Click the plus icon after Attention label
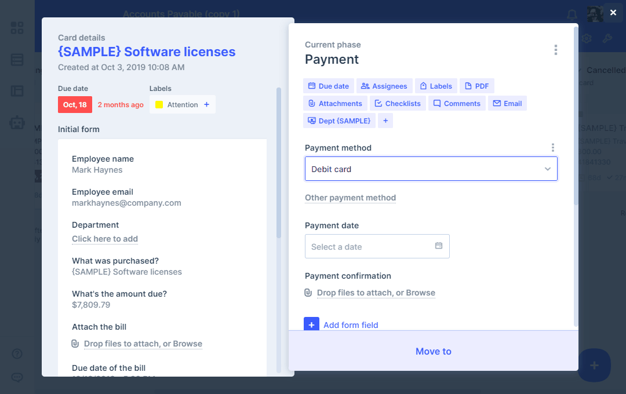Screen dimensions: 626x394 [x=206, y=105]
